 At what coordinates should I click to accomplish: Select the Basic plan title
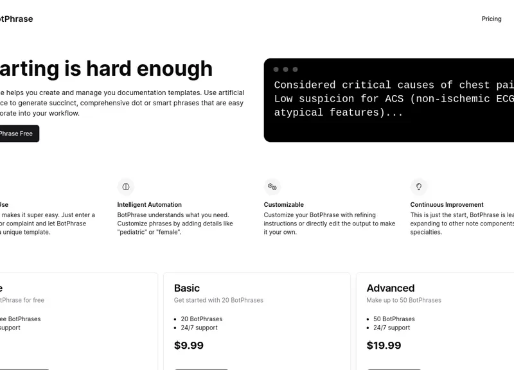tap(187, 288)
